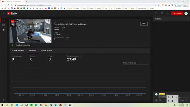Viewport: 190px width, 107px height.
Task: Click the share arrow icon in header
Action: click(x=167, y=13)
